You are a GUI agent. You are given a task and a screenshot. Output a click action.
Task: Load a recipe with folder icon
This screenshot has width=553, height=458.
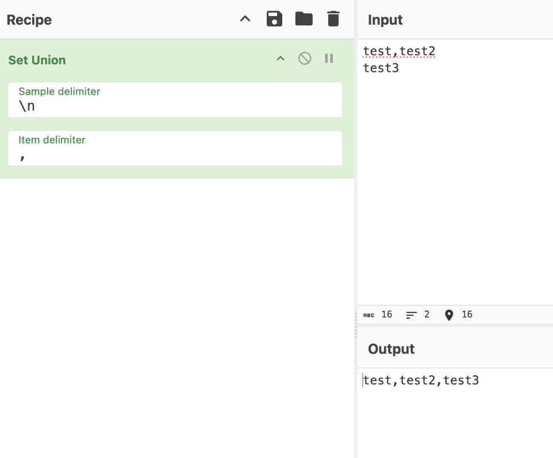pos(304,19)
